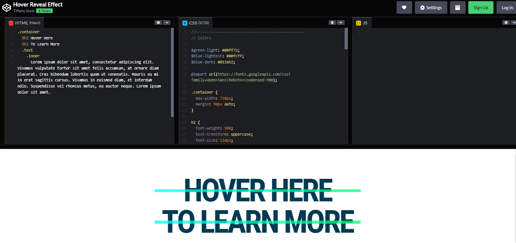This screenshot has width=516, height=243.
Task: Open the JS editor's gear settings icon
Action: 506,23
